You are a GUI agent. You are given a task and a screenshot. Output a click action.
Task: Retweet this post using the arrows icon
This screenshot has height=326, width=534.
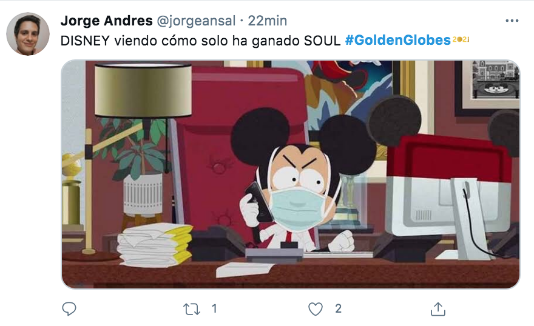tap(191, 309)
